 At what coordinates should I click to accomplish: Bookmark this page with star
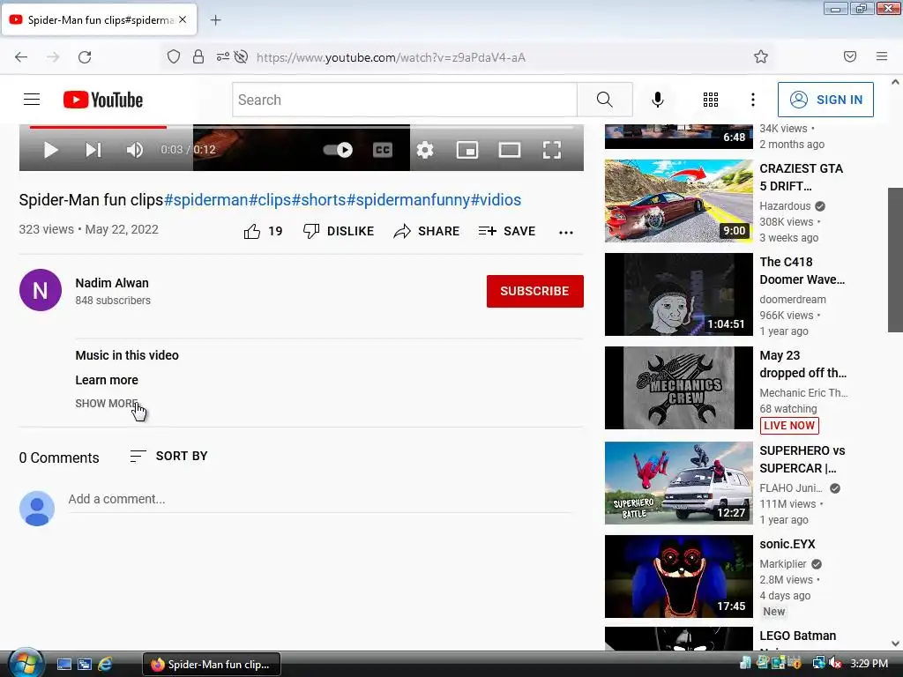(761, 56)
